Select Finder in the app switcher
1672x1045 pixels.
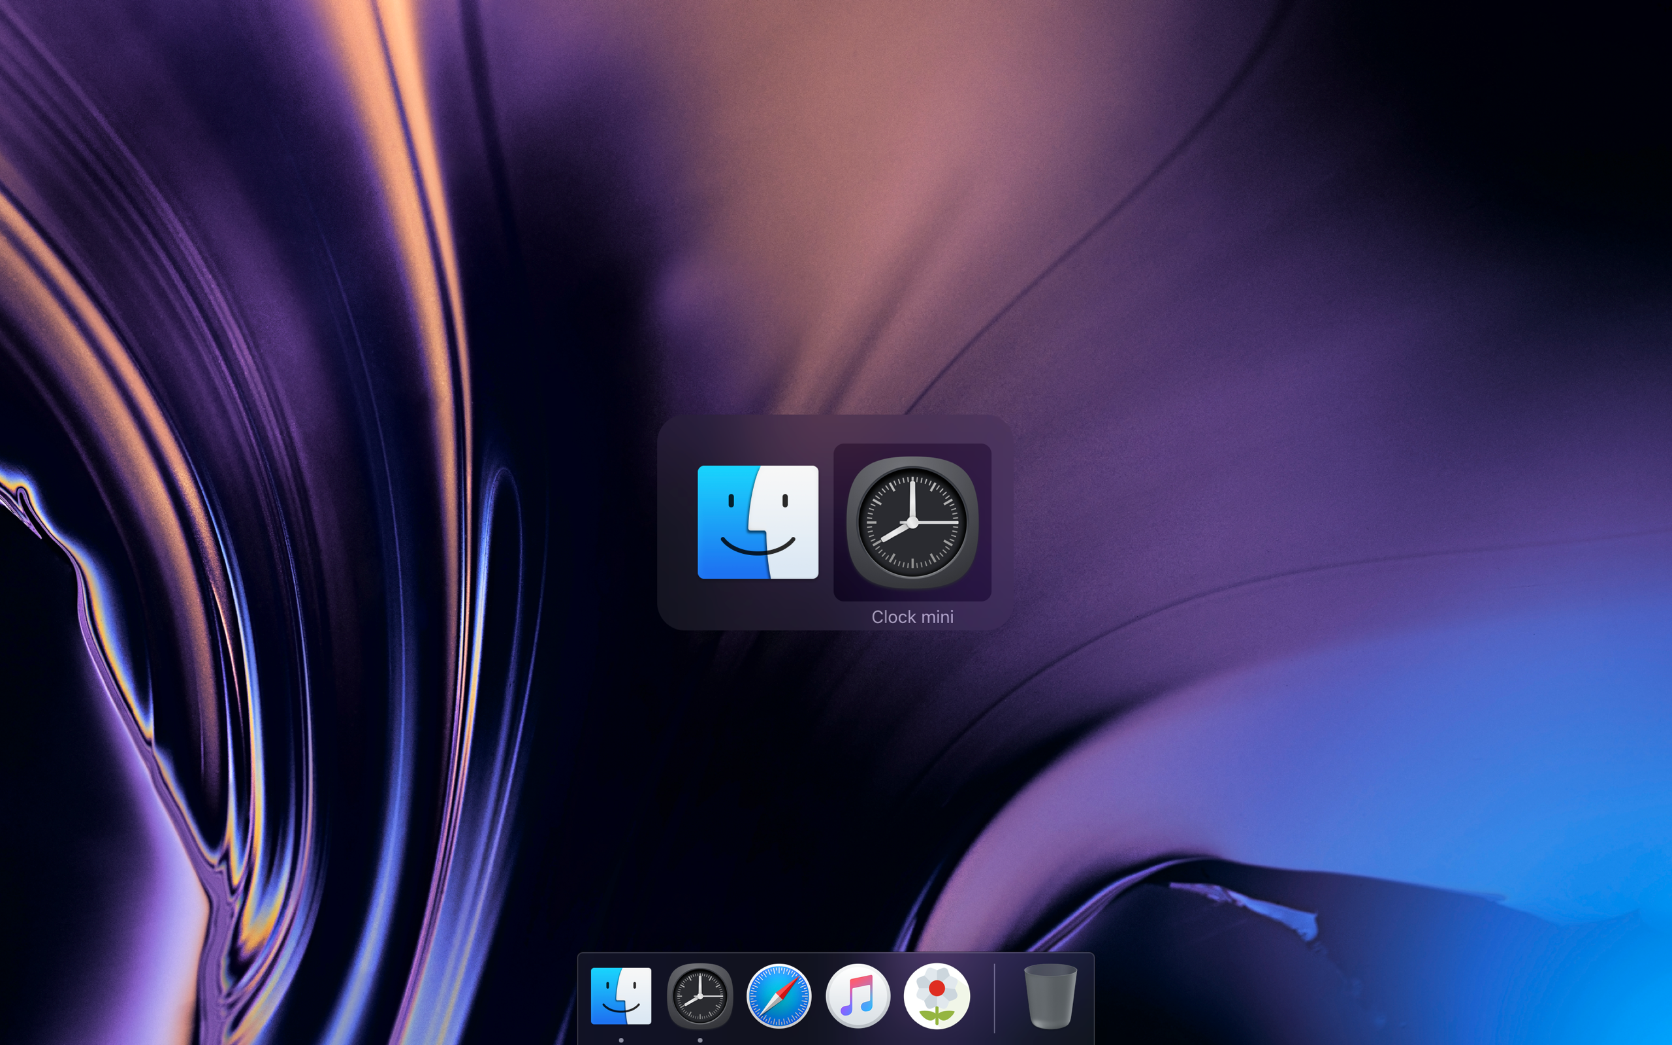[758, 522]
